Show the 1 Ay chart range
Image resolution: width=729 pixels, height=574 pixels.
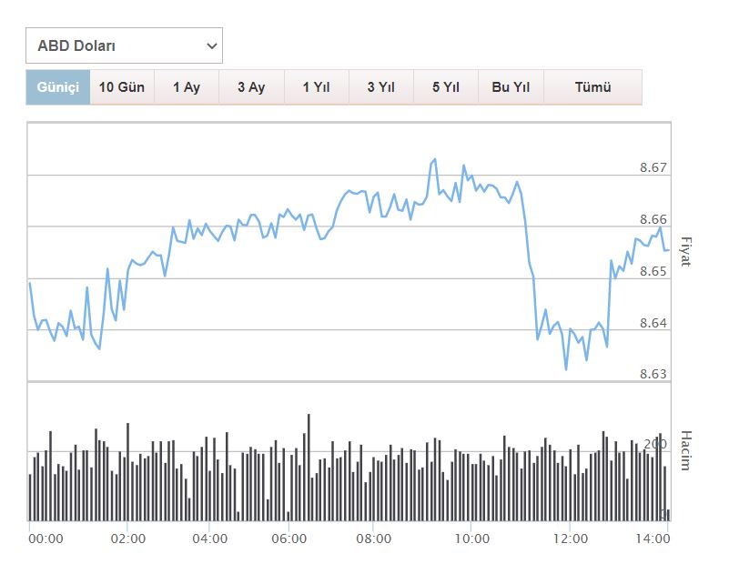[x=187, y=87]
